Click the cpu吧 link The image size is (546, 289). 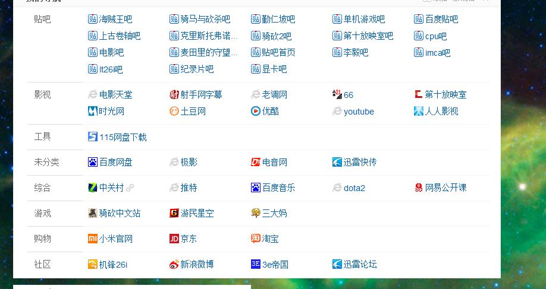[435, 36]
